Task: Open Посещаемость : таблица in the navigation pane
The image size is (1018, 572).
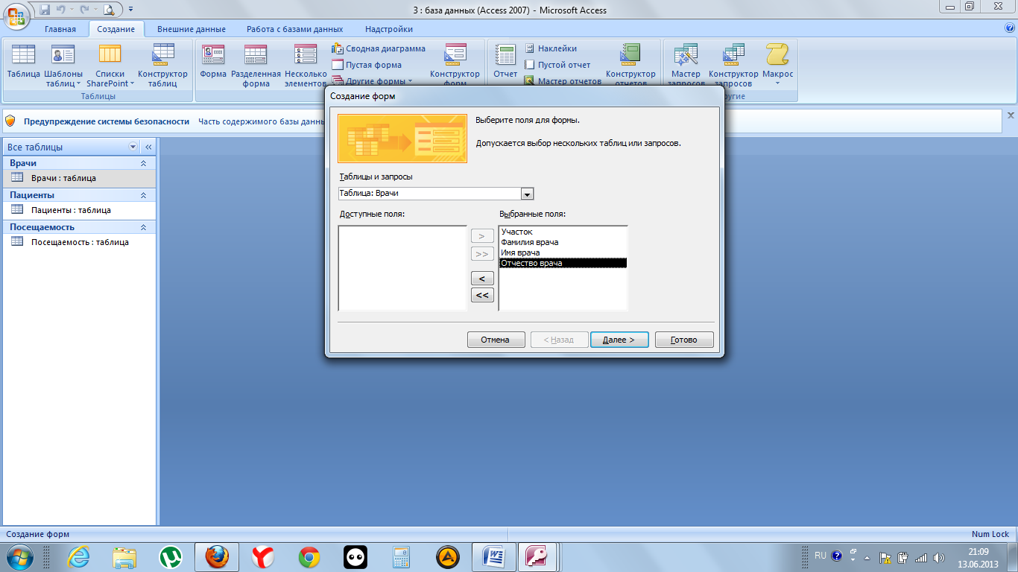Action: point(78,242)
